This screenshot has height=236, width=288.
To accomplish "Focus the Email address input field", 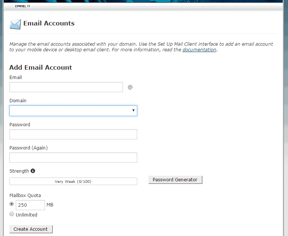I will pos(66,87).
